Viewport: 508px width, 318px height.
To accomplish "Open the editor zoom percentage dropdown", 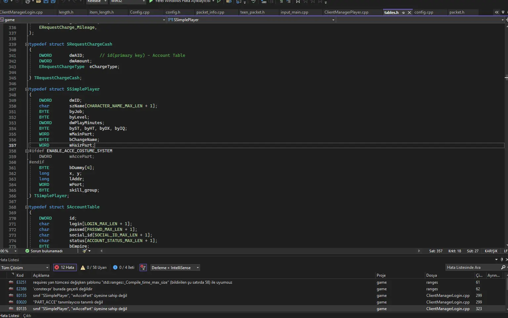I will tap(15, 251).
